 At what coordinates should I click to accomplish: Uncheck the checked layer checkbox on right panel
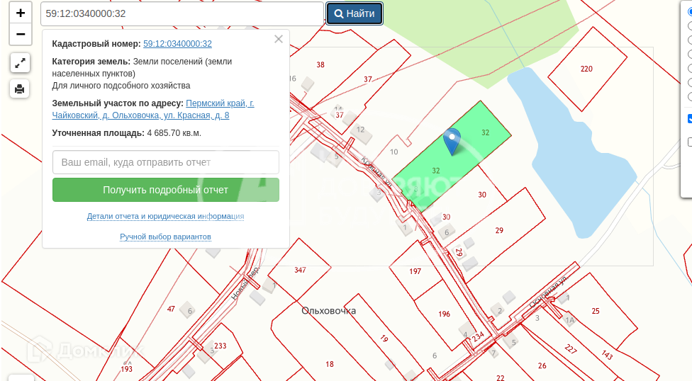click(690, 119)
